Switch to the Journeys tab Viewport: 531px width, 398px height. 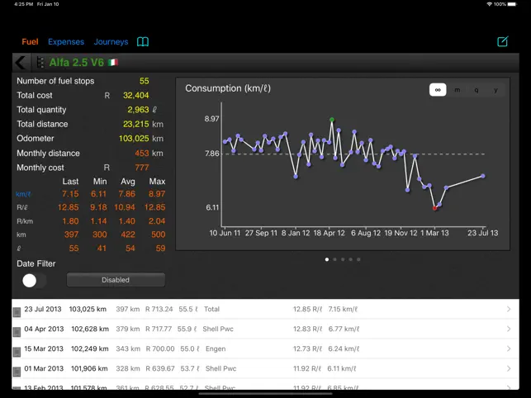click(111, 41)
